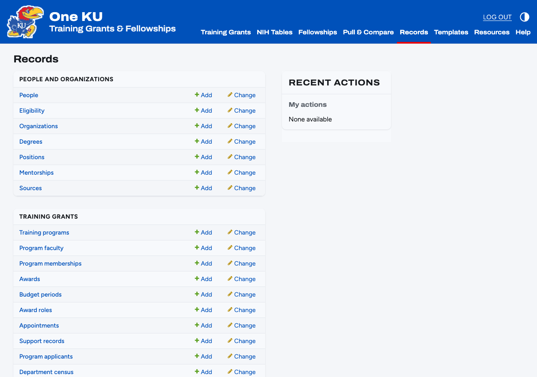Image resolution: width=537 pixels, height=377 pixels.
Task: Open the Positions records link
Action: coord(32,157)
